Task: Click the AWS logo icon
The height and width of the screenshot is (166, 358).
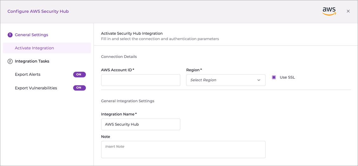Action: click(x=329, y=11)
